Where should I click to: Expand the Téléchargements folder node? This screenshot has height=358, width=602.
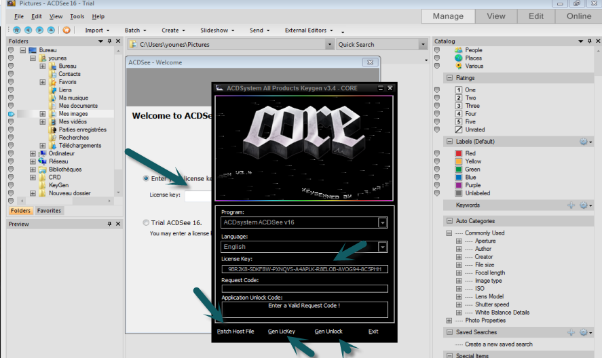pyautogui.click(x=43, y=146)
